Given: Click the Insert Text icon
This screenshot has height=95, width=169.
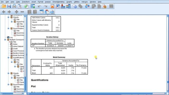Looking at the screenshot, I should [52, 12].
